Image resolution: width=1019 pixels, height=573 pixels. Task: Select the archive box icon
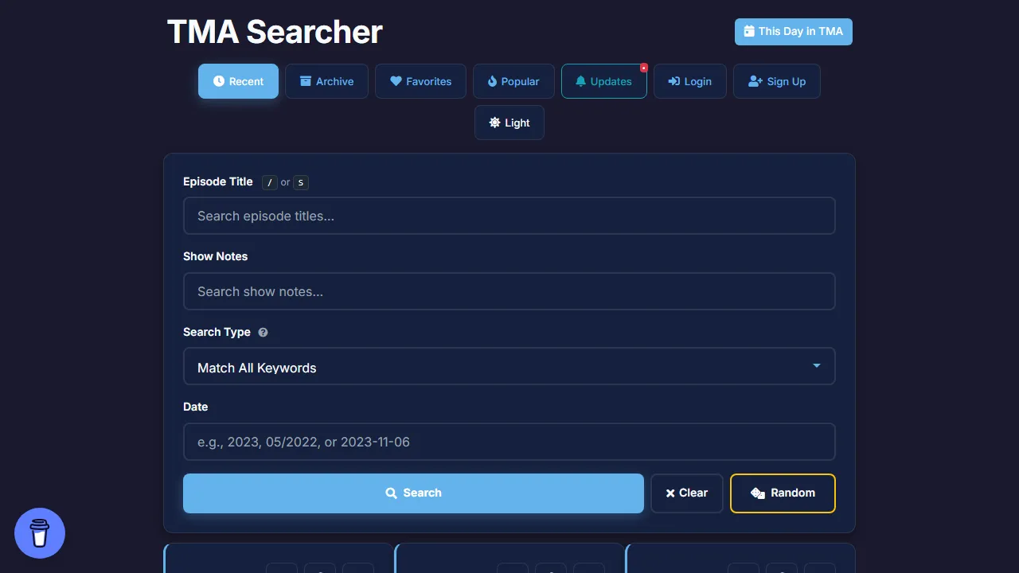[x=306, y=81]
